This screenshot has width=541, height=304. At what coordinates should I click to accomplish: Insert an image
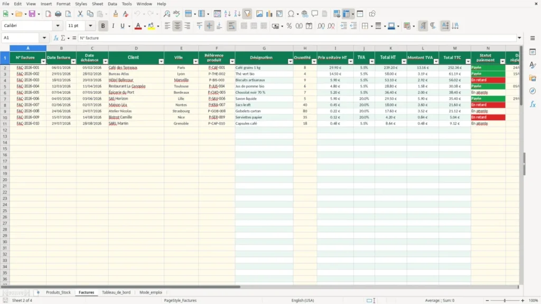pos(259,14)
